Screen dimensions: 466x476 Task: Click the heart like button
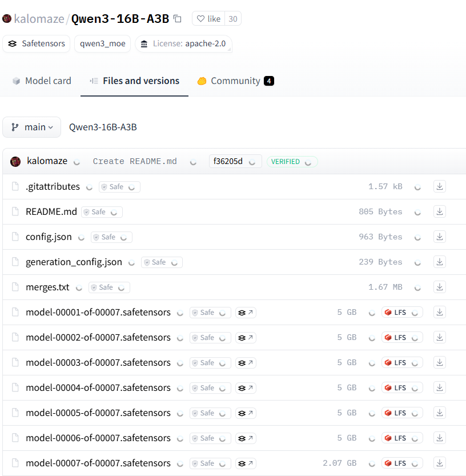tap(208, 19)
